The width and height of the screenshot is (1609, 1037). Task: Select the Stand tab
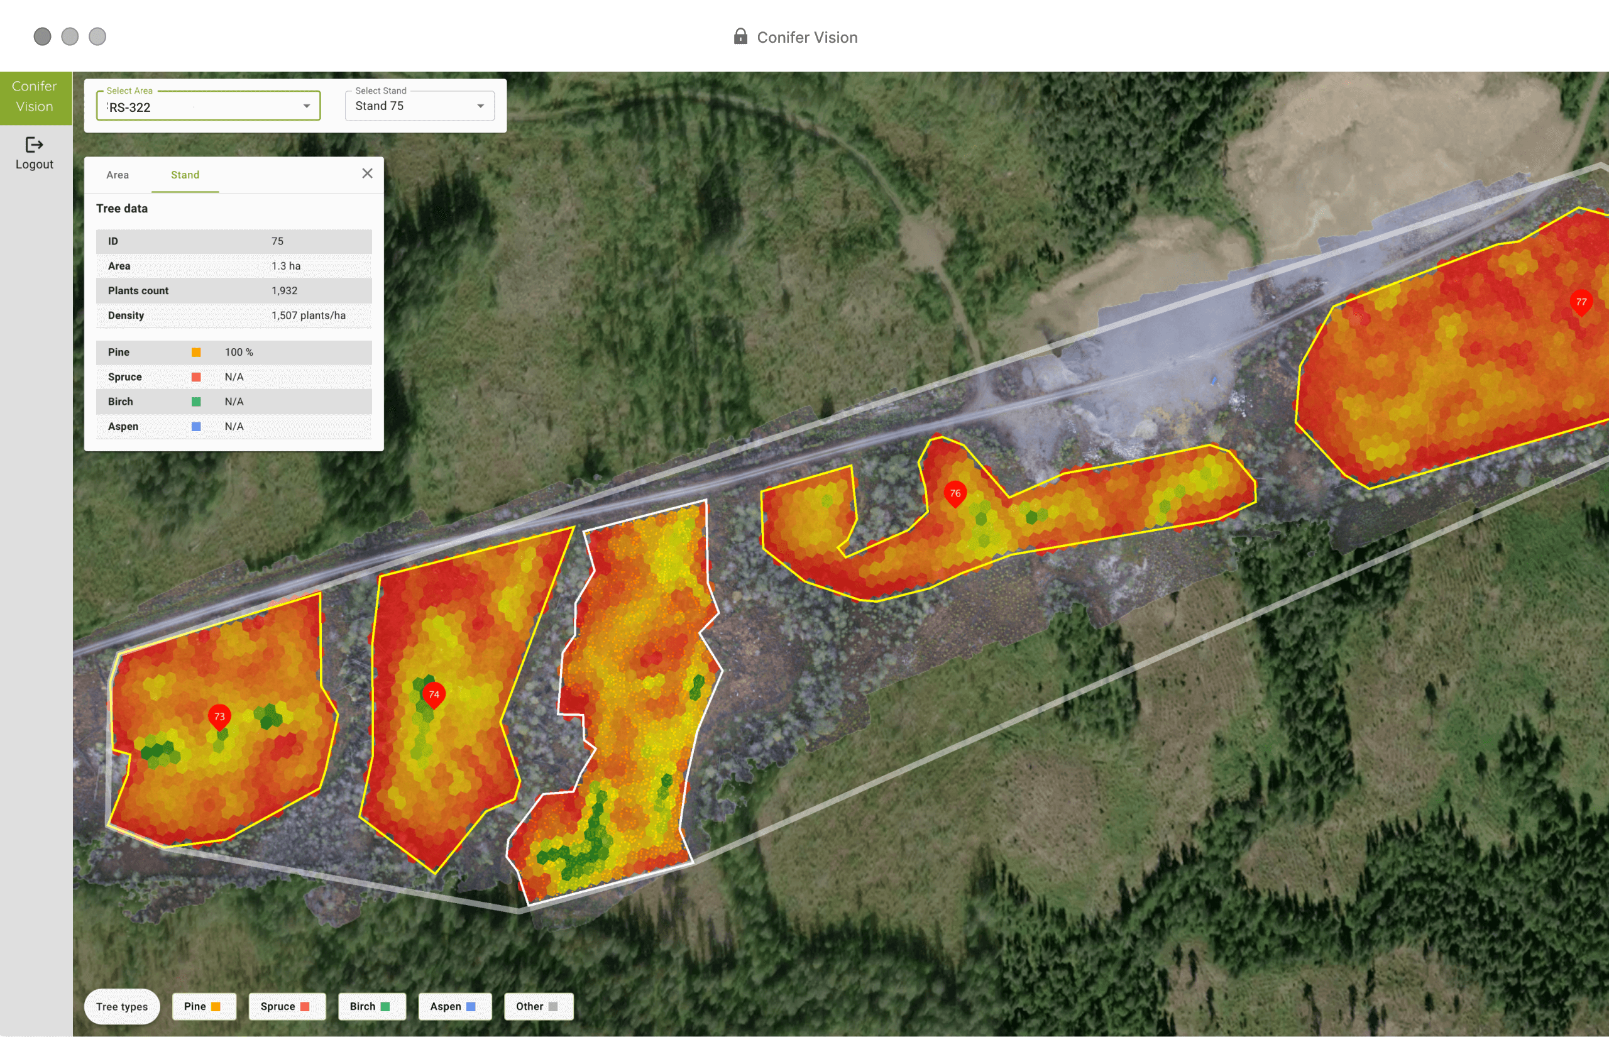tap(185, 175)
